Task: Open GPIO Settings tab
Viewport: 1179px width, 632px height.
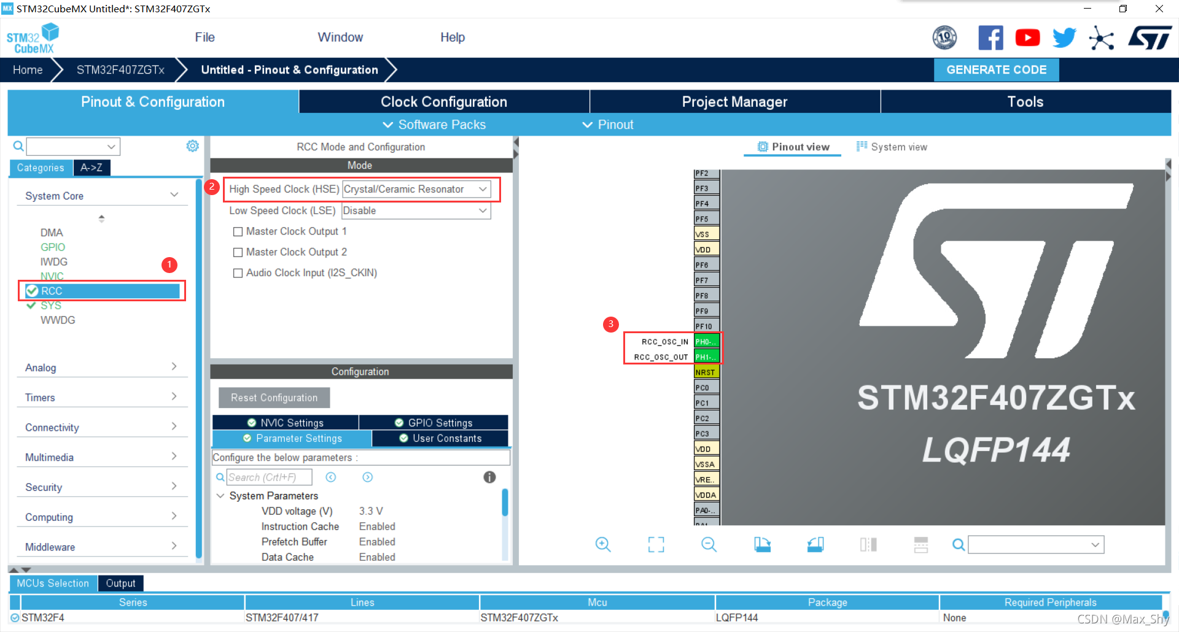Action: 434,423
